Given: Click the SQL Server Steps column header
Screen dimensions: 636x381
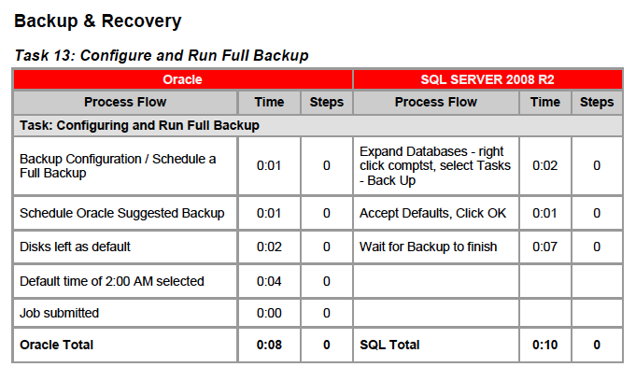Looking at the screenshot, I should pos(597,102).
